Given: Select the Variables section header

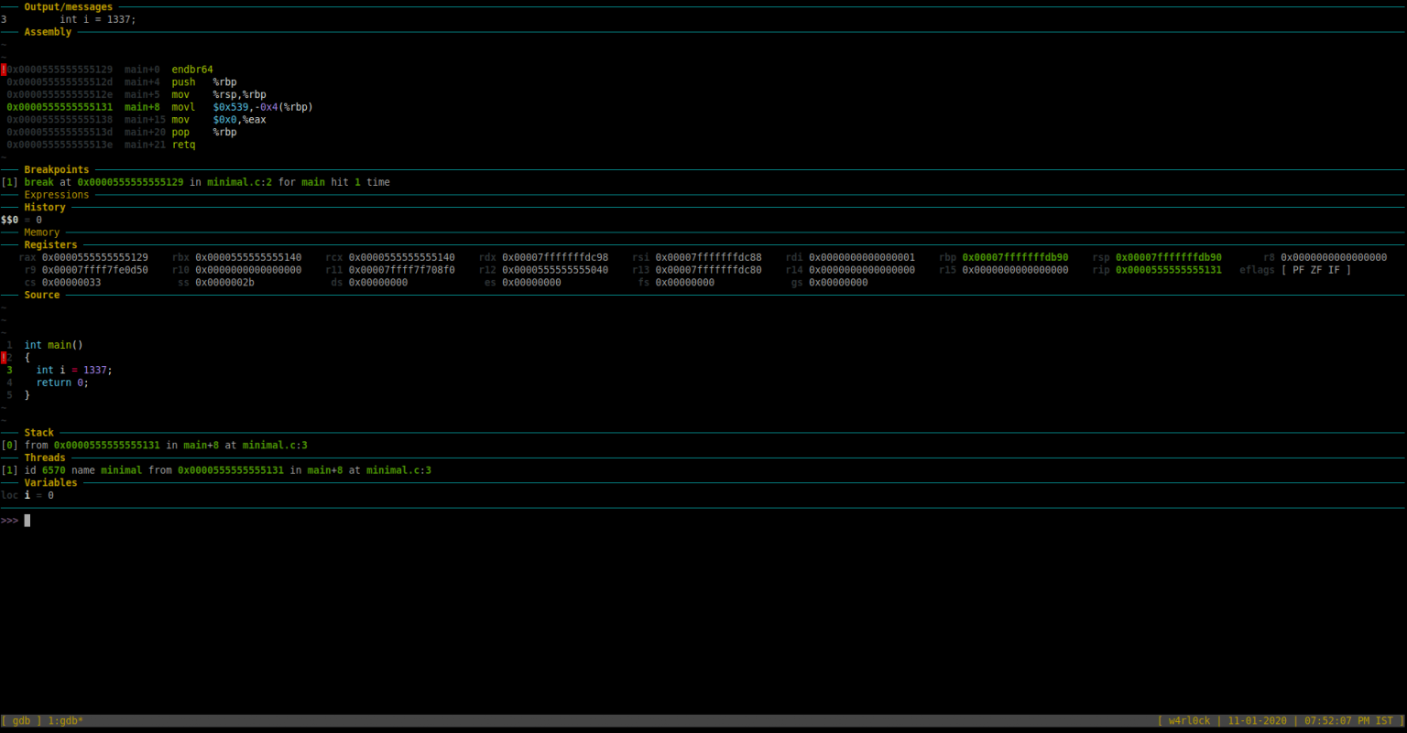Looking at the screenshot, I should (50, 483).
